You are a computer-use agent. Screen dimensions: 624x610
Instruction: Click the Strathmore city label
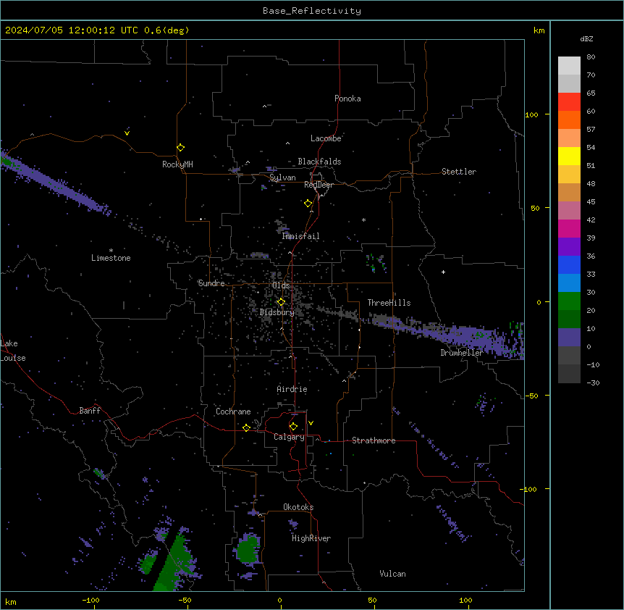374,440
